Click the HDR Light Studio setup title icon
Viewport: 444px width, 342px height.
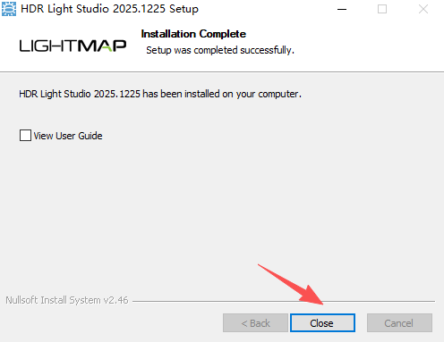pos(9,9)
